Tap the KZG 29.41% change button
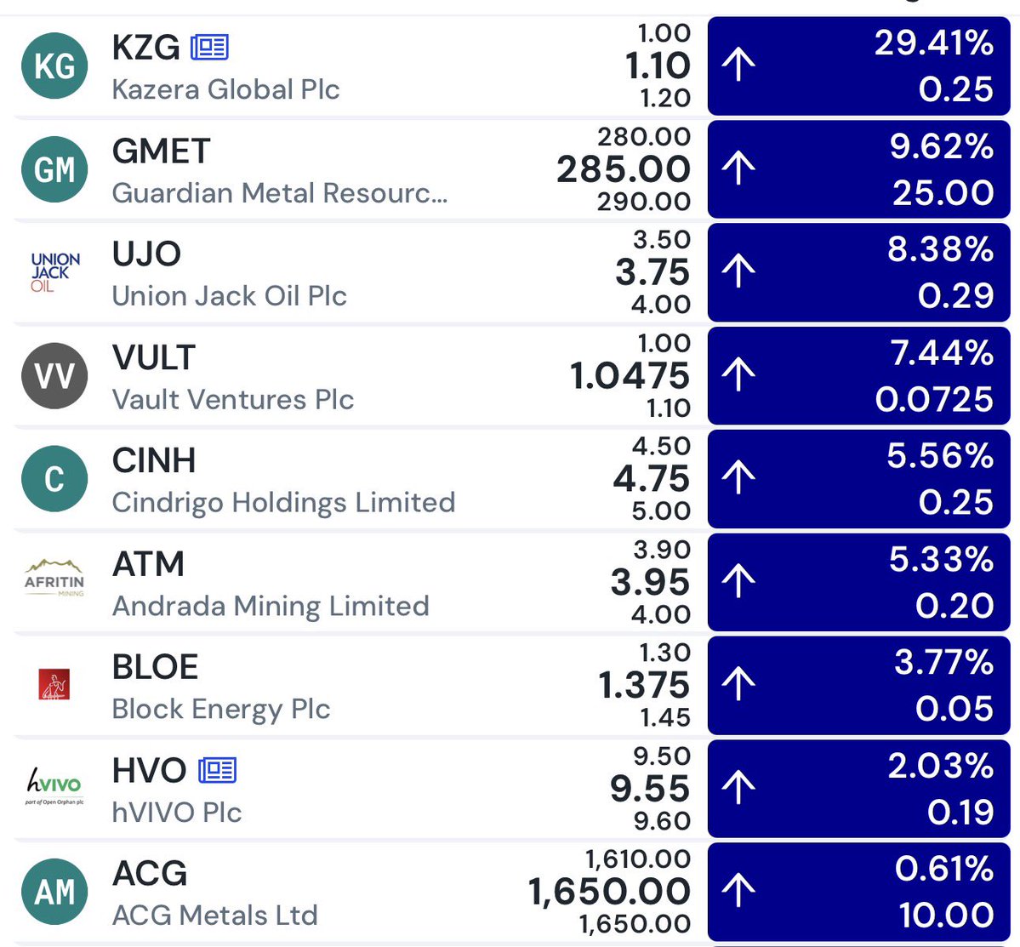 859,66
